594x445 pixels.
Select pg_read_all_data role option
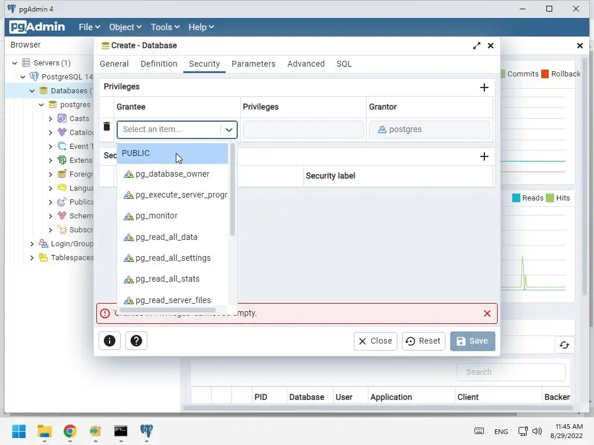click(x=172, y=237)
